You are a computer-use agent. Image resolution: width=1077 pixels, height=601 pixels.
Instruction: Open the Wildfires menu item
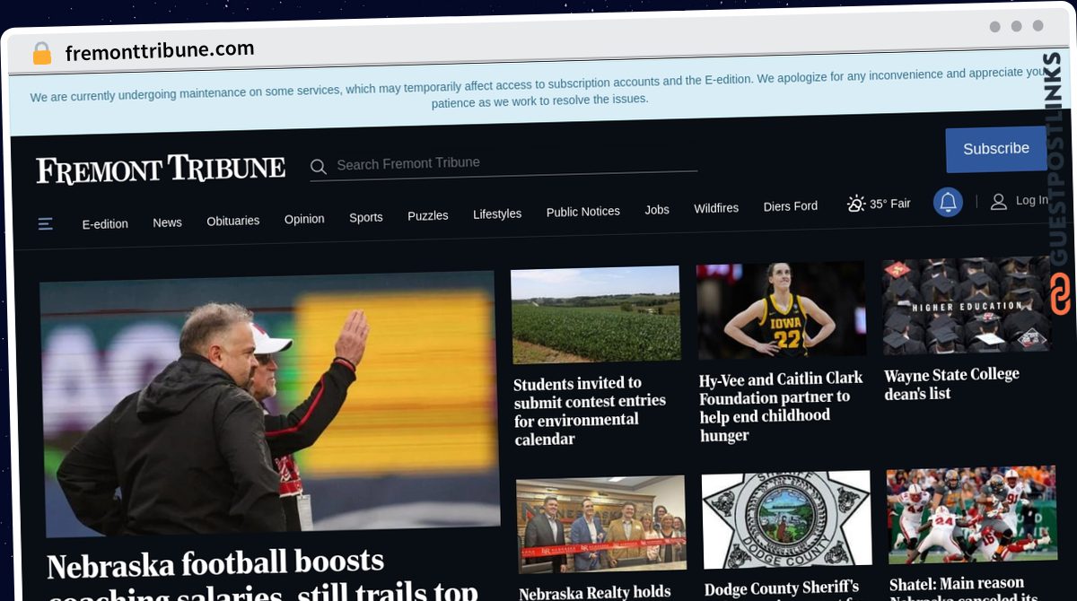[x=716, y=208]
